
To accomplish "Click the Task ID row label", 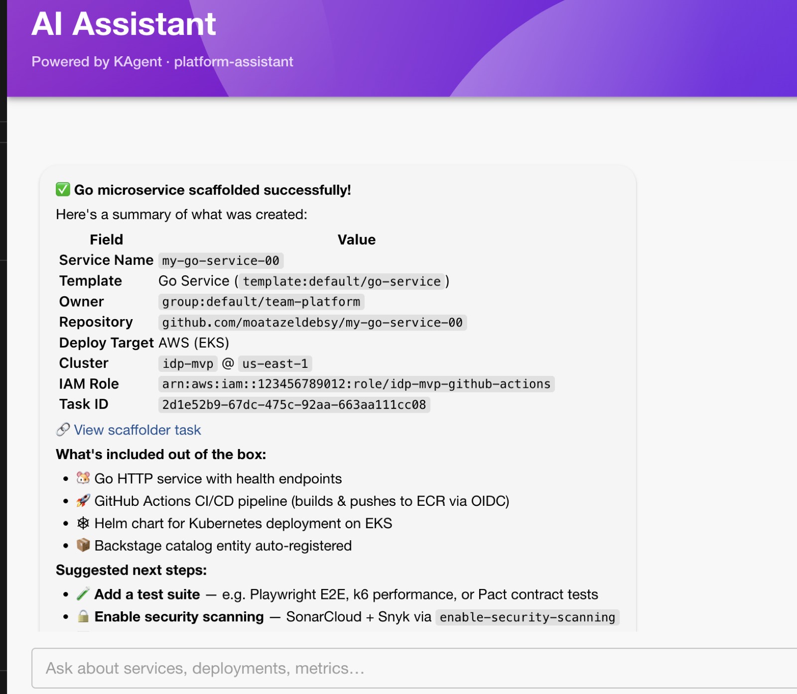I will [84, 404].
